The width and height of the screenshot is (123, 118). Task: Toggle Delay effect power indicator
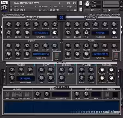pyautogui.click(x=55, y=65)
